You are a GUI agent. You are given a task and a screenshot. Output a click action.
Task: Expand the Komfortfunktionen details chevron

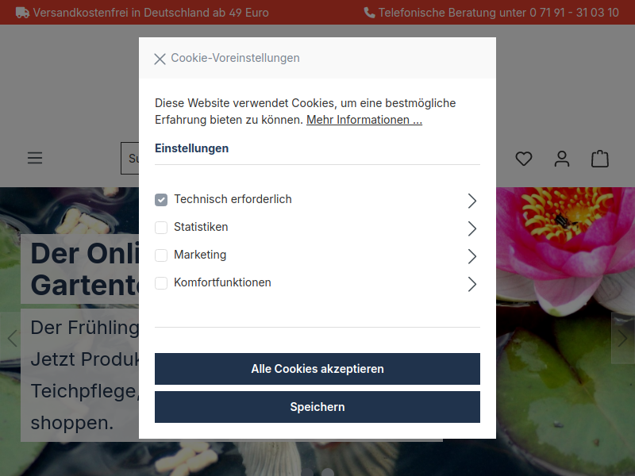pos(471,284)
